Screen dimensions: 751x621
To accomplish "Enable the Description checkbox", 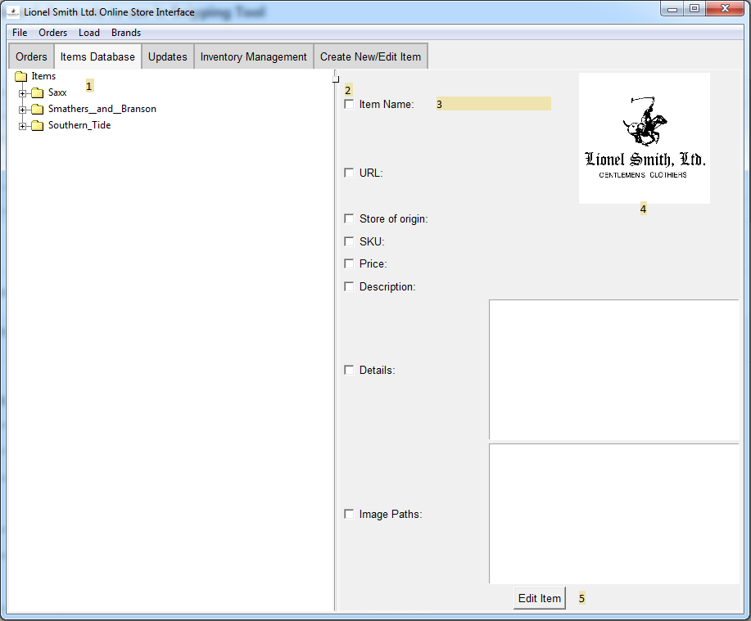I will coord(349,286).
